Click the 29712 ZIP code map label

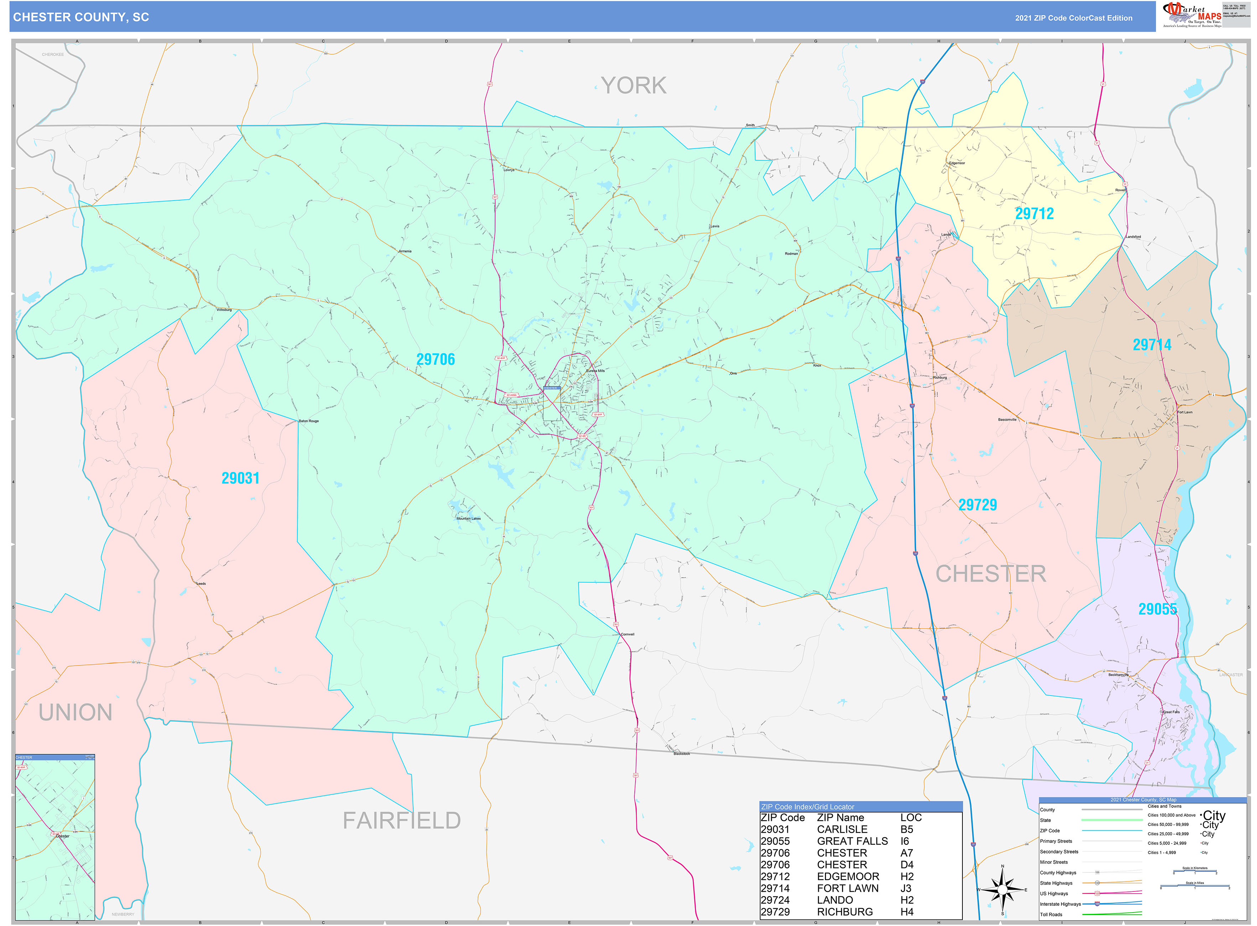click(x=1034, y=214)
